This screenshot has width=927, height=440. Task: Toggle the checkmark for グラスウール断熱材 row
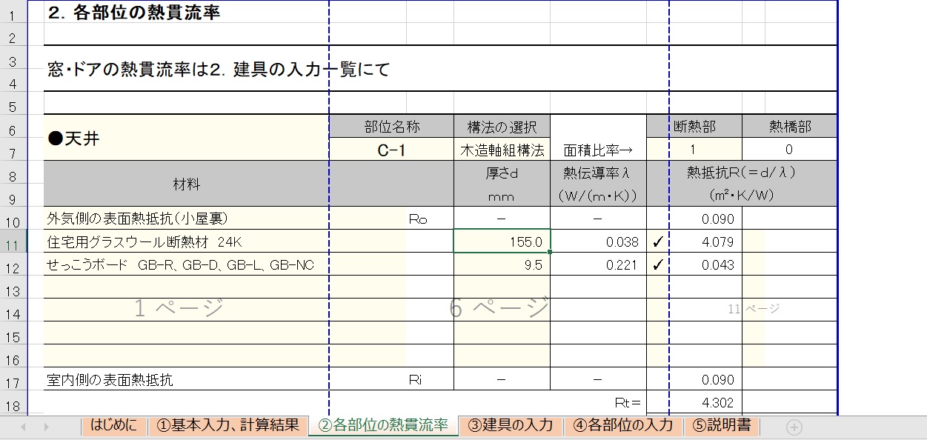click(659, 241)
